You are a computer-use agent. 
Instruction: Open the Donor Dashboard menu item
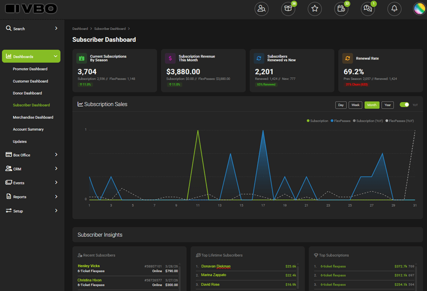28,93
